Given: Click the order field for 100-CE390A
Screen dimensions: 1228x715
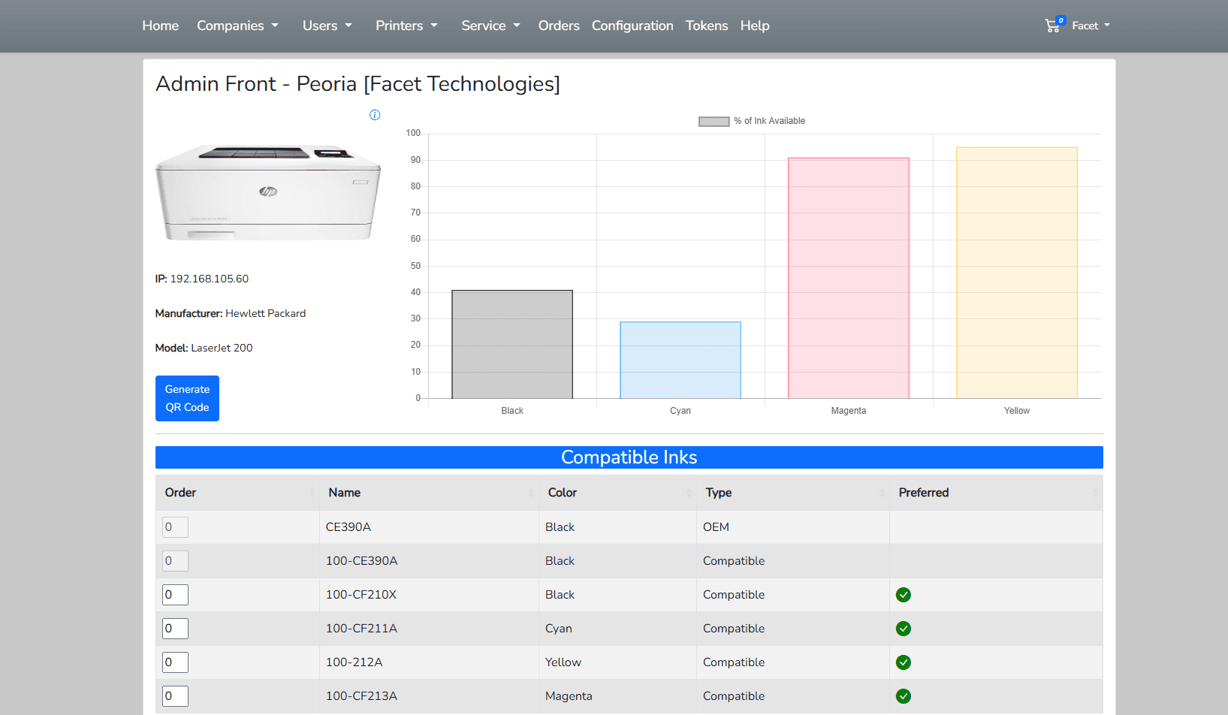Looking at the screenshot, I should [175, 561].
